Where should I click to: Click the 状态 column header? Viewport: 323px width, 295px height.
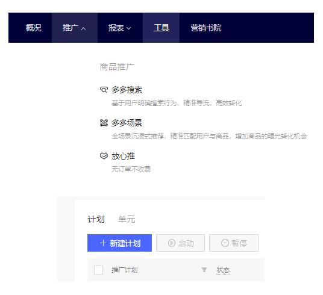click(x=223, y=270)
